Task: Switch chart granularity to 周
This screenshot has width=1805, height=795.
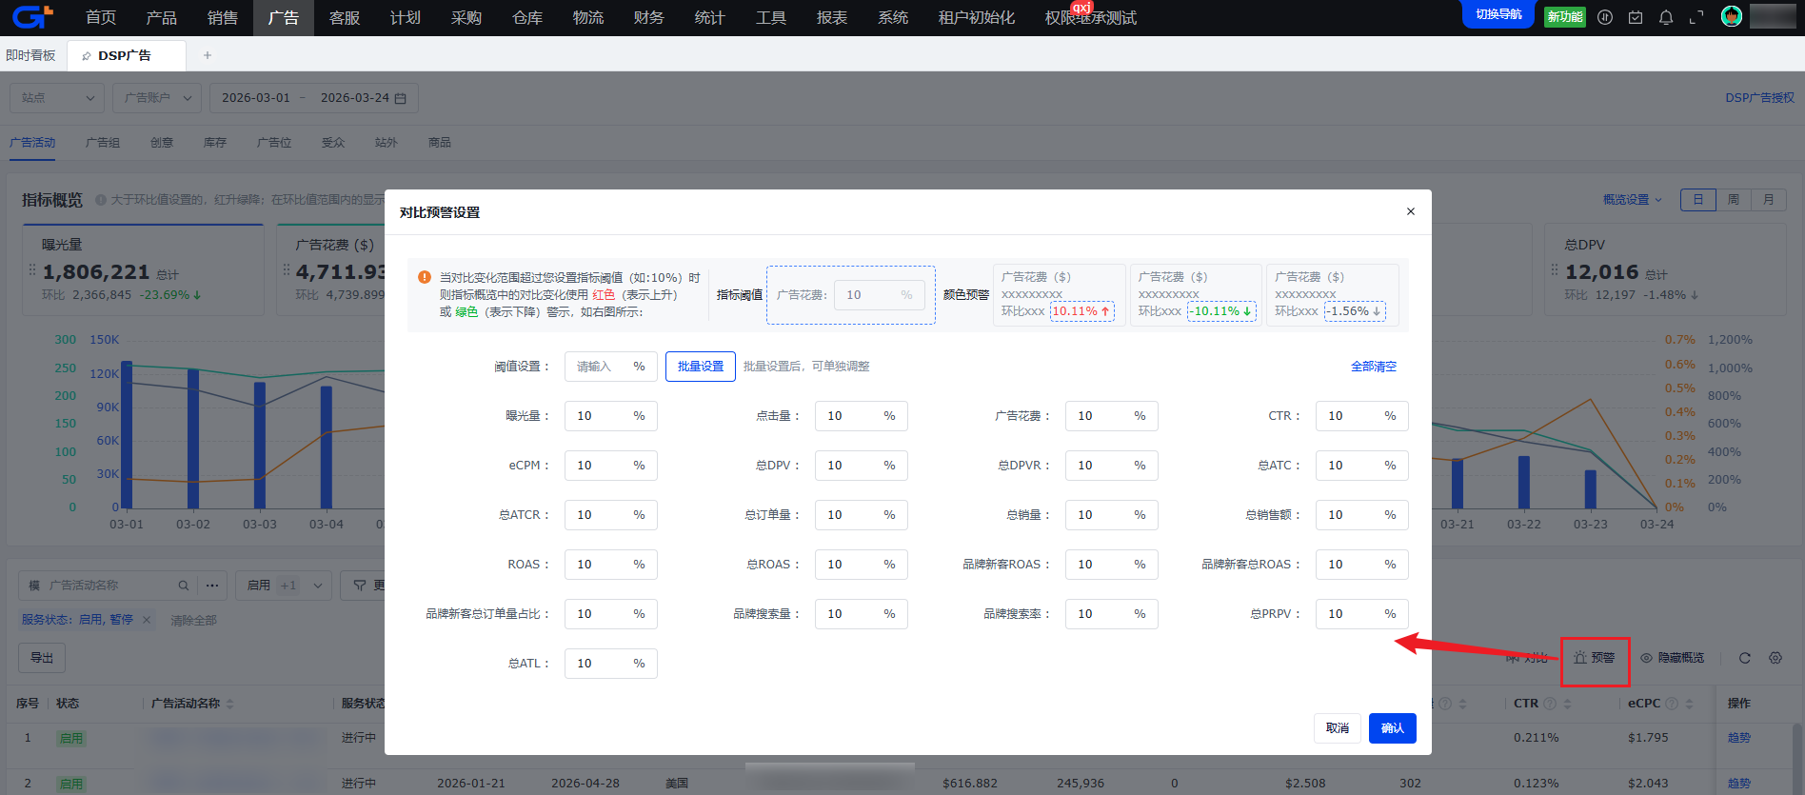Action: coord(1734,200)
